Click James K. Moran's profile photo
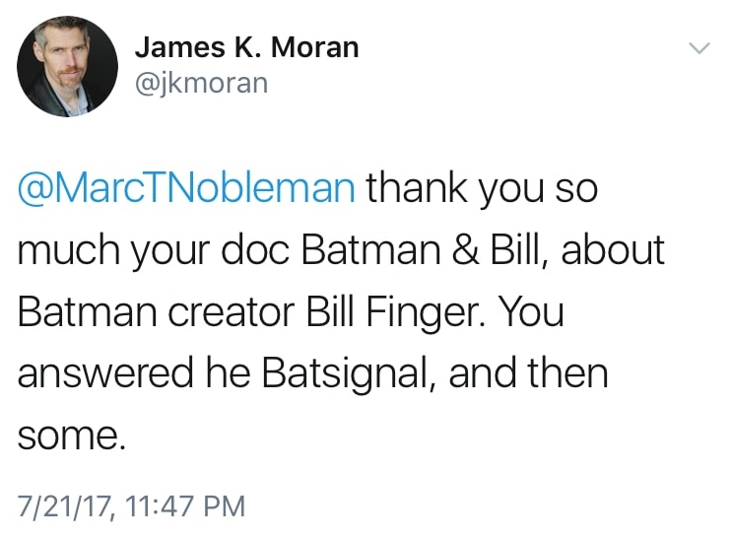732x539 pixels. pos(67,67)
